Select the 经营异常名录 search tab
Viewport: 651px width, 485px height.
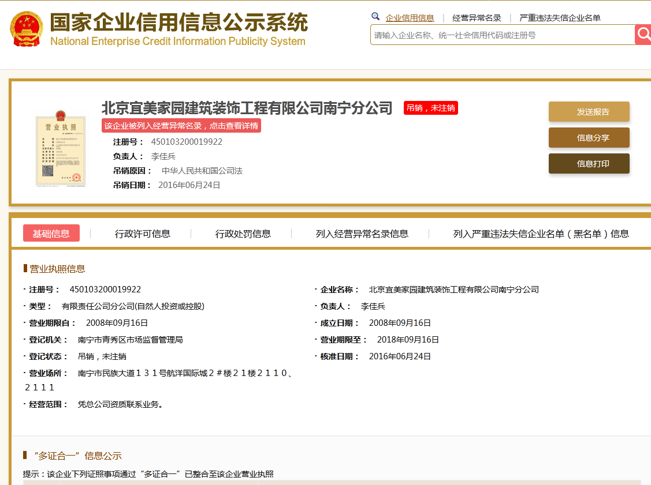[477, 18]
